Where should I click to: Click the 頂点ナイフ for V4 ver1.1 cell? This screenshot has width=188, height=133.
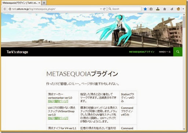tap(62, 128)
